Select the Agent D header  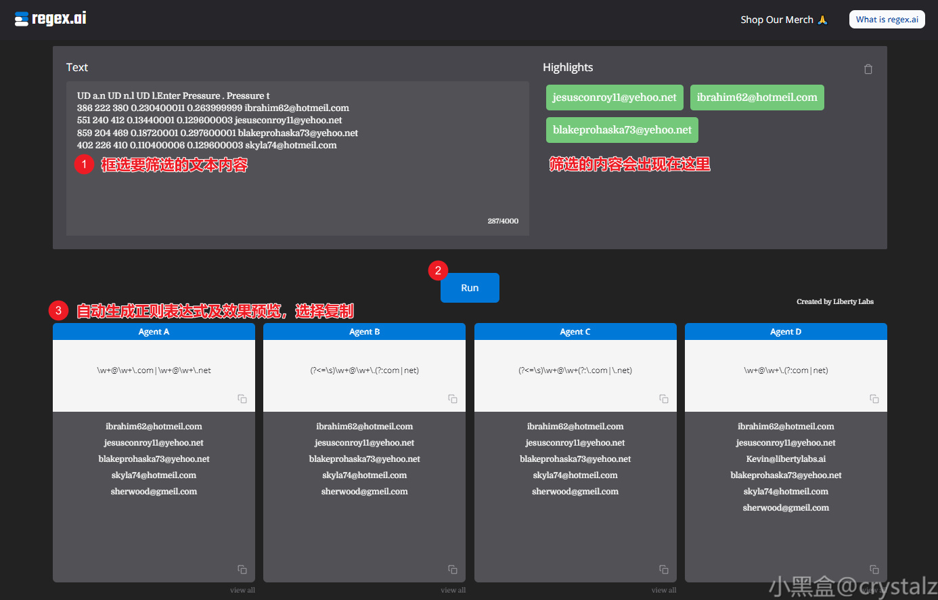click(786, 331)
